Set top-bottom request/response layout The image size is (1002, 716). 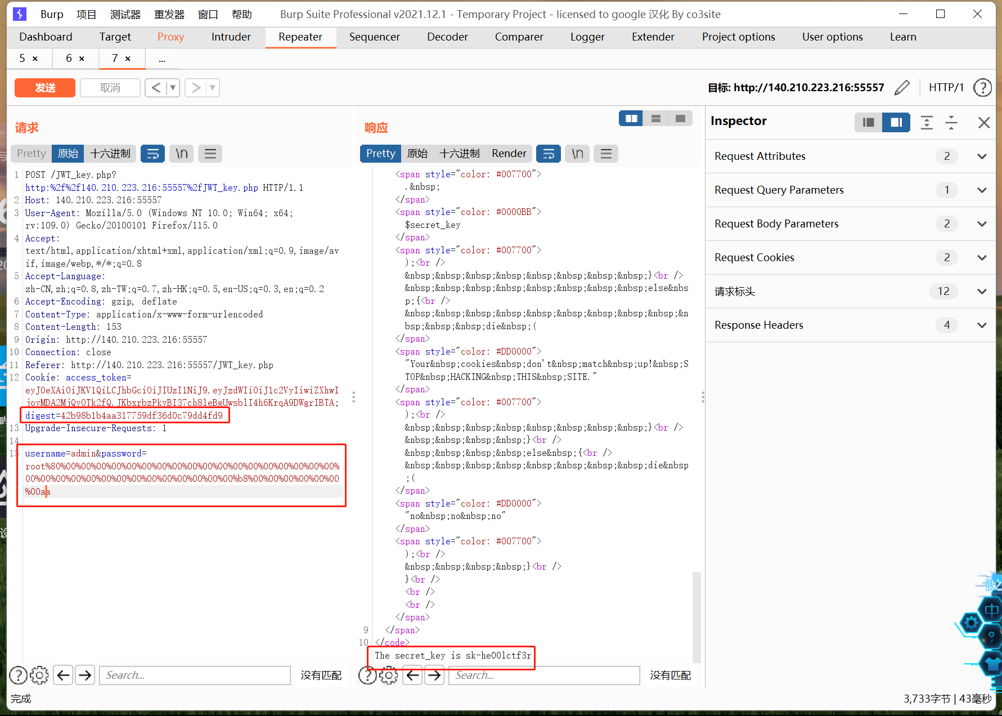pyautogui.click(x=655, y=118)
